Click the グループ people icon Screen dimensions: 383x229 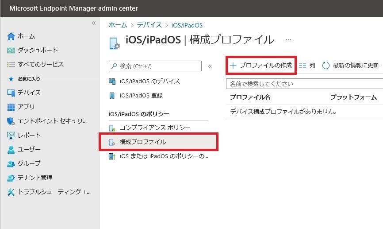click(11, 164)
